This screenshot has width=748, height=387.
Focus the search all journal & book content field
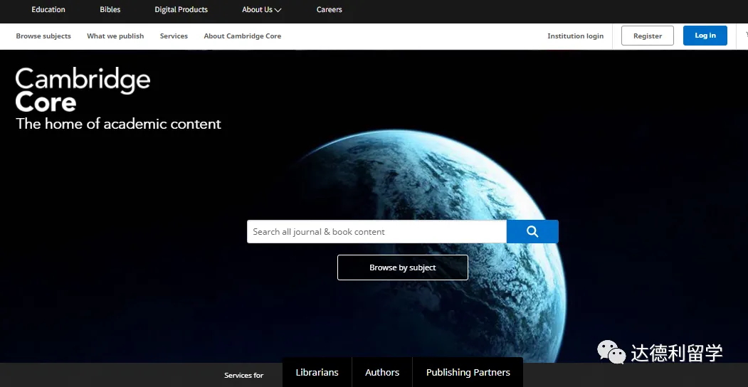tap(377, 232)
